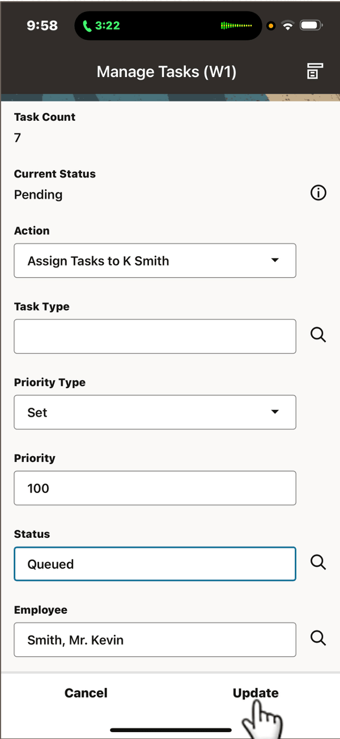Open the Employee search lookup
This screenshot has height=739, width=340.
(318, 638)
